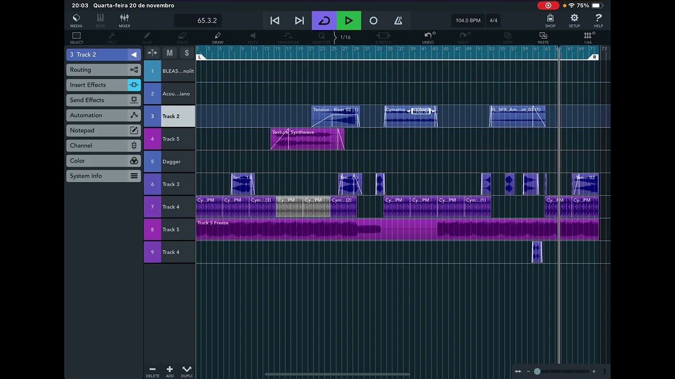Screen dimensions: 675x379
Task: Open the Setup settings
Action: (574, 21)
